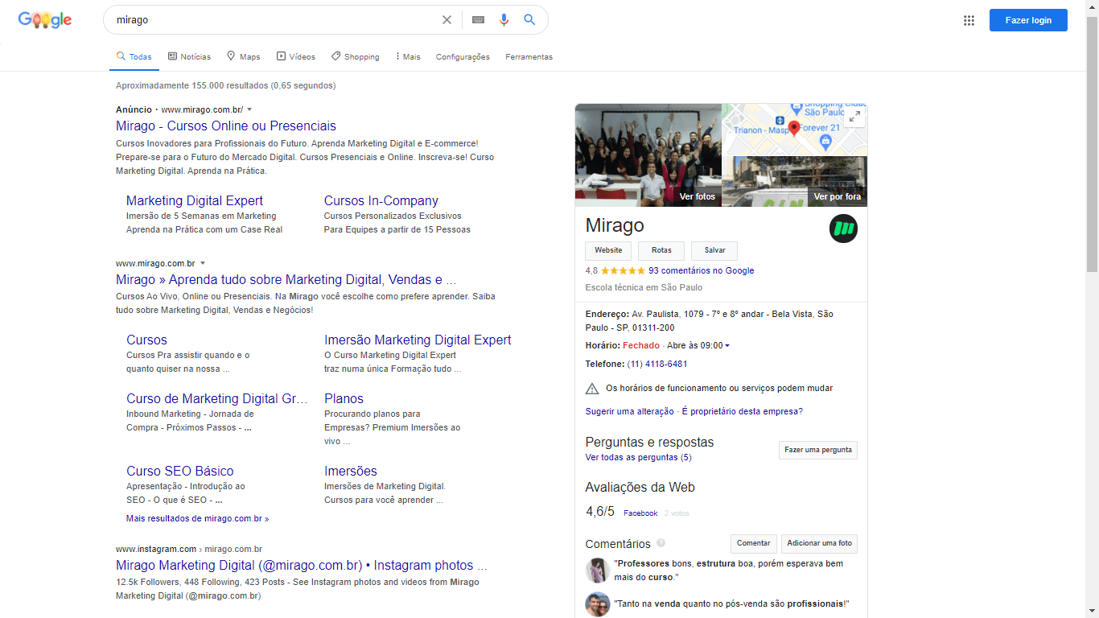The height and width of the screenshot is (618, 1099).
Task: Open the Imersões link
Action: [x=351, y=472]
